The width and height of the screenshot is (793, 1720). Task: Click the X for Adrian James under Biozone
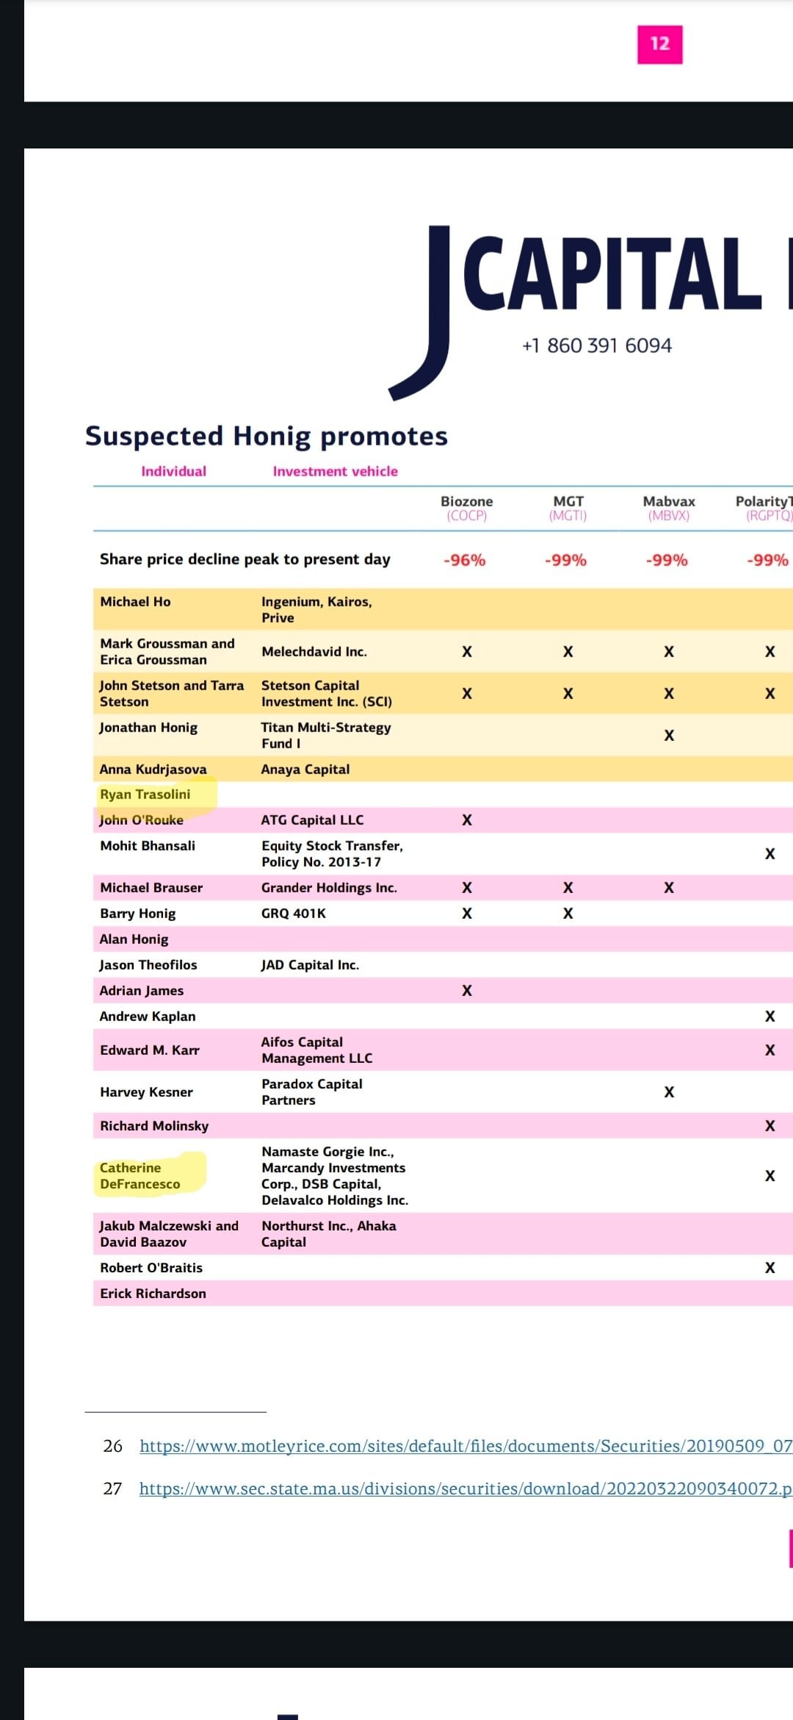pyautogui.click(x=467, y=990)
